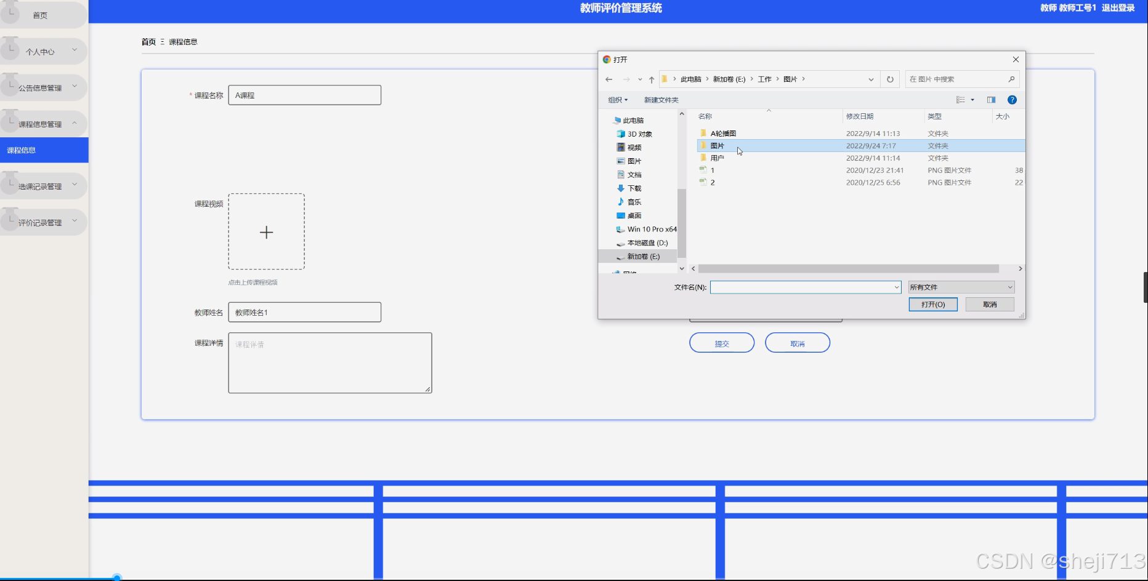Click the 教师姓名 input field
The height and width of the screenshot is (581, 1148).
305,312
